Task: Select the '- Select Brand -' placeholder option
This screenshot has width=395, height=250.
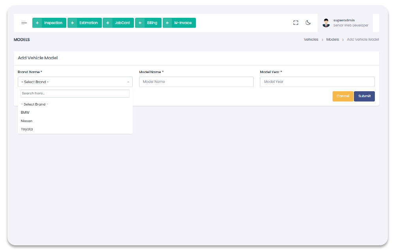Action: coord(35,104)
